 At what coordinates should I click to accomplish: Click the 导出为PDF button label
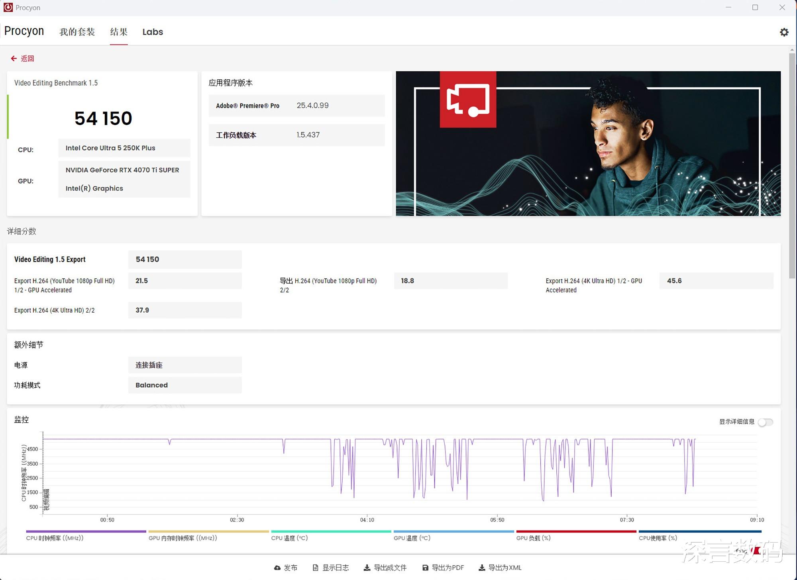click(448, 568)
